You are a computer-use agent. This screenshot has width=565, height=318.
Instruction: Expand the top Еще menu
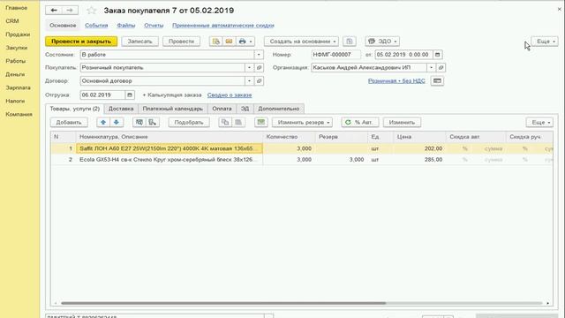tap(545, 42)
